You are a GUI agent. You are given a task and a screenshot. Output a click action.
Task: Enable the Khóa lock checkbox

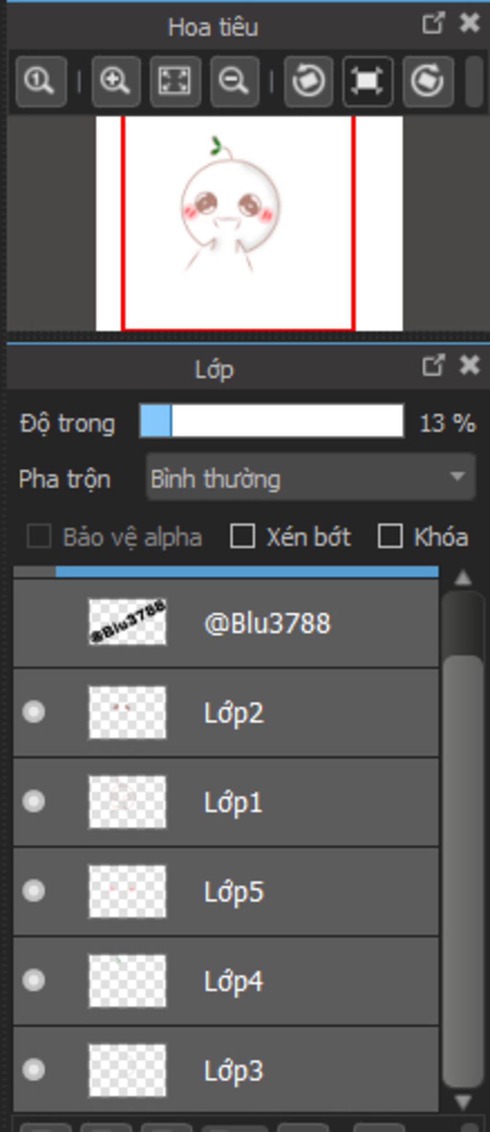pyautogui.click(x=390, y=536)
